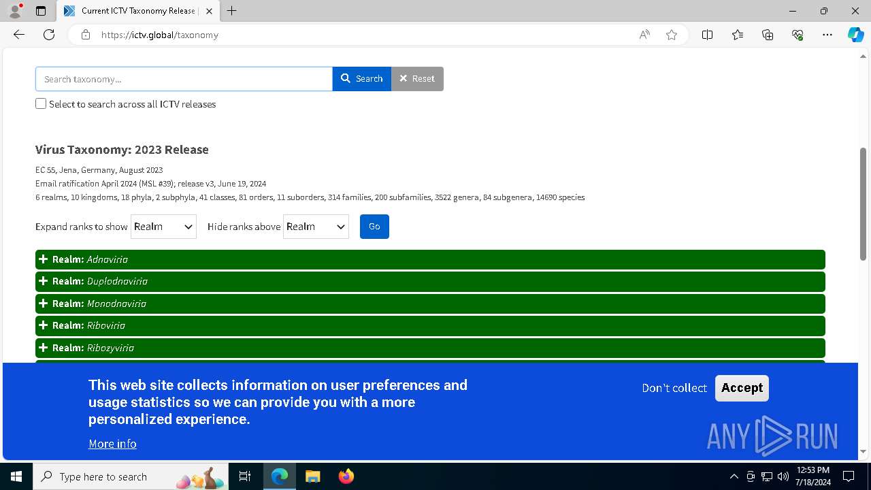Click the blue Search button

362,79
